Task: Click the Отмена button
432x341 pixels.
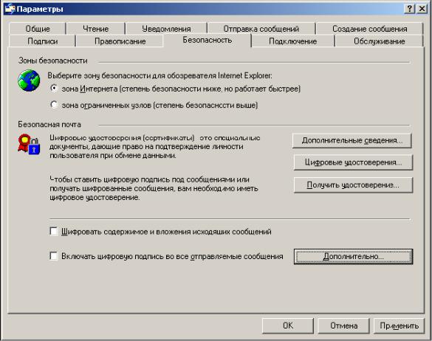Action: 344,325
